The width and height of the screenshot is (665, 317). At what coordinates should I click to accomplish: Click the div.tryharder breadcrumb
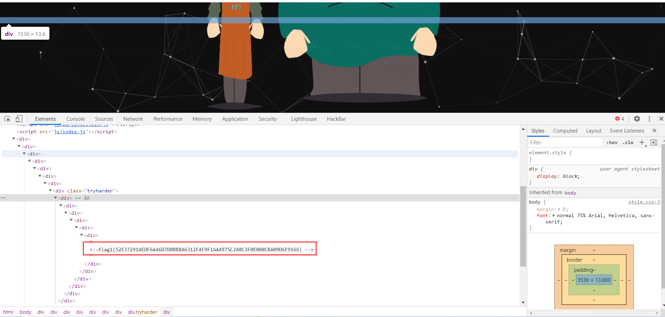(142, 312)
